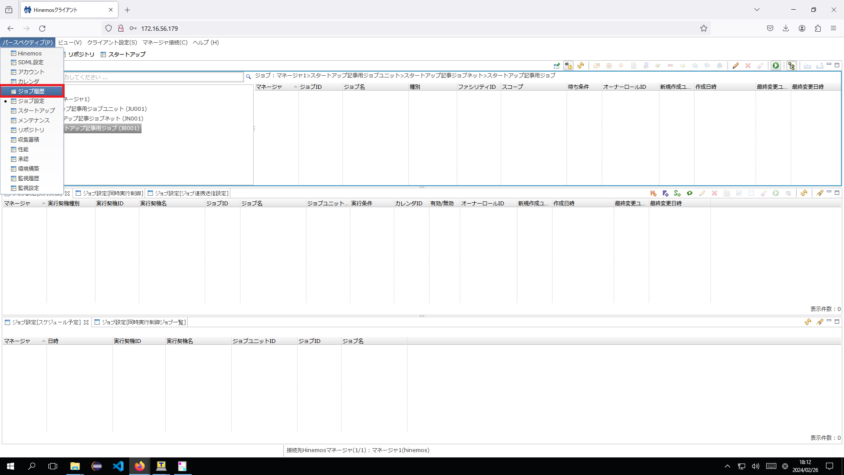Click the job tree search field
The width and height of the screenshot is (844, 475).
[x=153, y=77]
